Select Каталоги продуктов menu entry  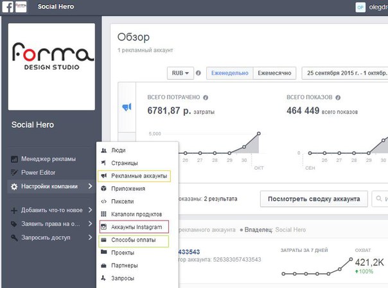(x=137, y=214)
